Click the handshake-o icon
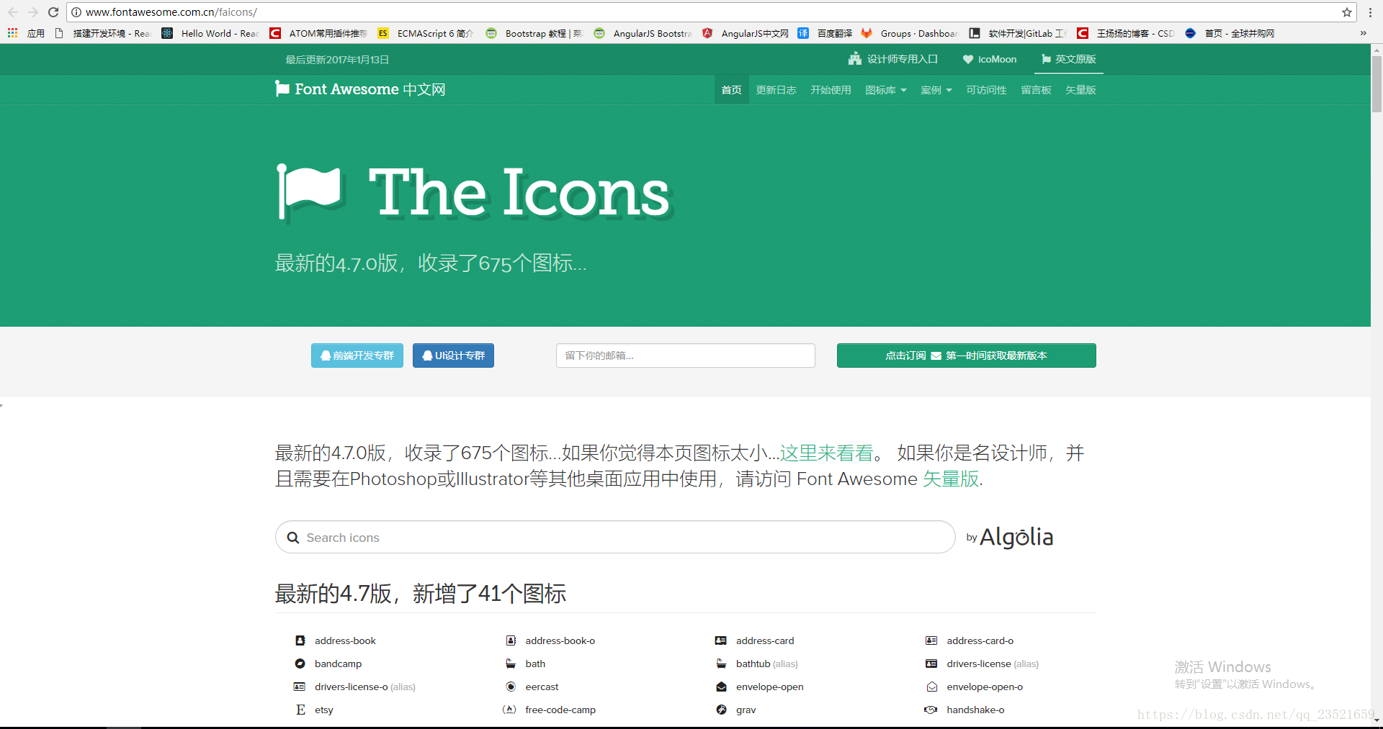 click(x=931, y=710)
